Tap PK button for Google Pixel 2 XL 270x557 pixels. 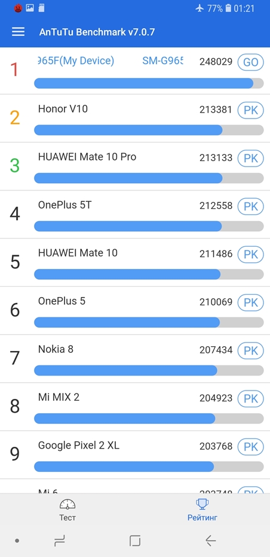pyautogui.click(x=250, y=447)
